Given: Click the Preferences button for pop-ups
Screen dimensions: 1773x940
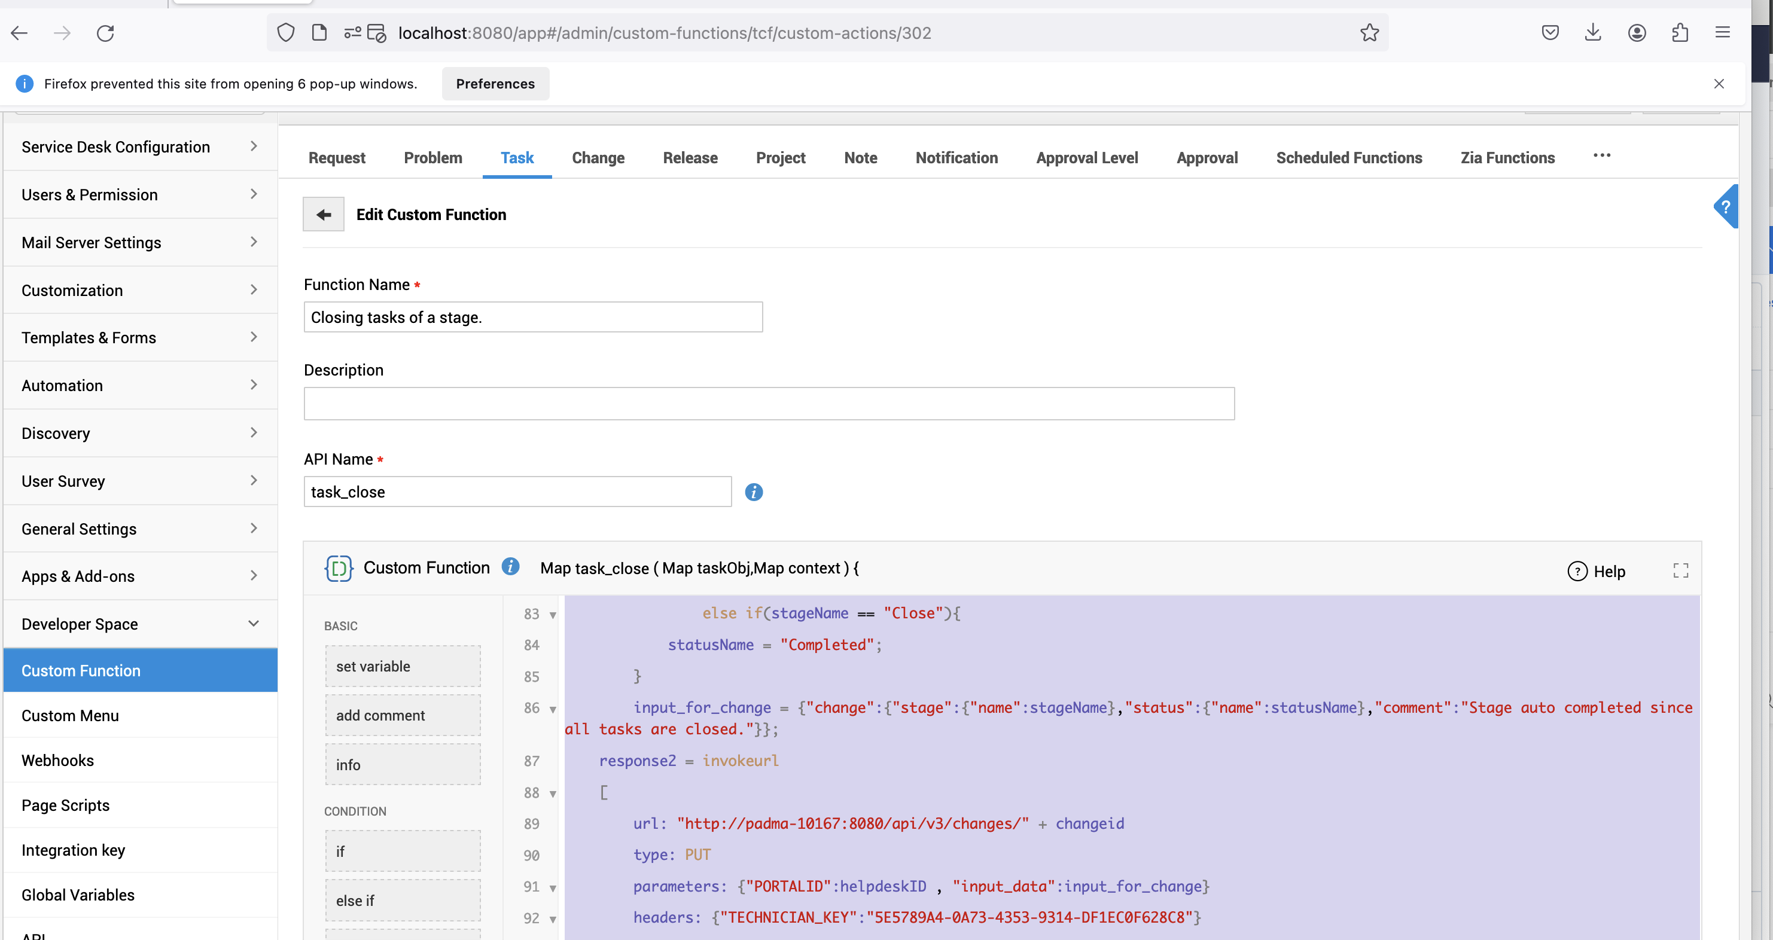Looking at the screenshot, I should click(x=495, y=83).
